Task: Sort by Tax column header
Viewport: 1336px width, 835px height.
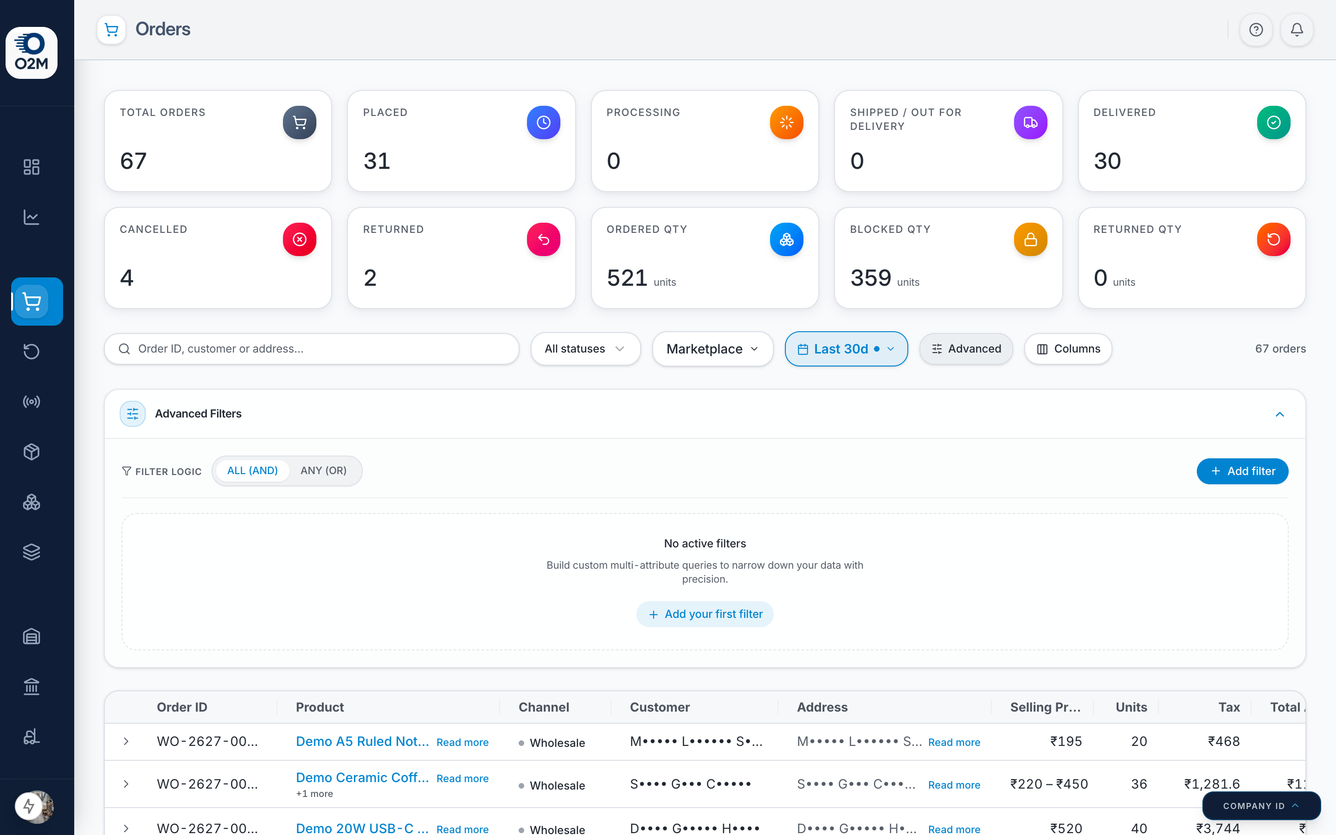Action: point(1229,707)
